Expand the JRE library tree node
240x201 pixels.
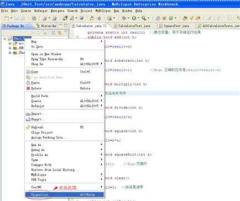point(10,48)
